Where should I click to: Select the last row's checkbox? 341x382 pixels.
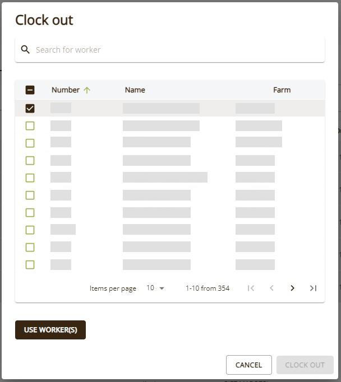(x=30, y=265)
